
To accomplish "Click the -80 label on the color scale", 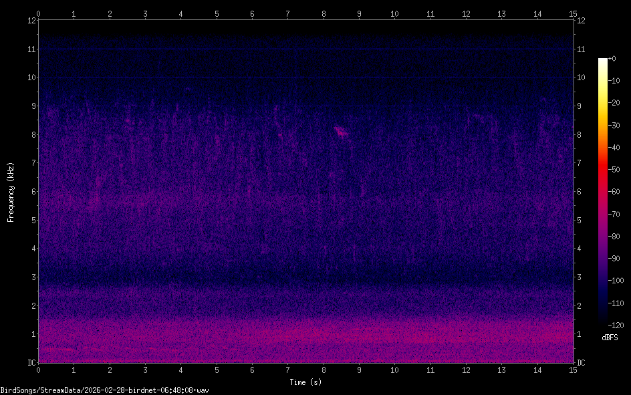I will click(x=615, y=236).
